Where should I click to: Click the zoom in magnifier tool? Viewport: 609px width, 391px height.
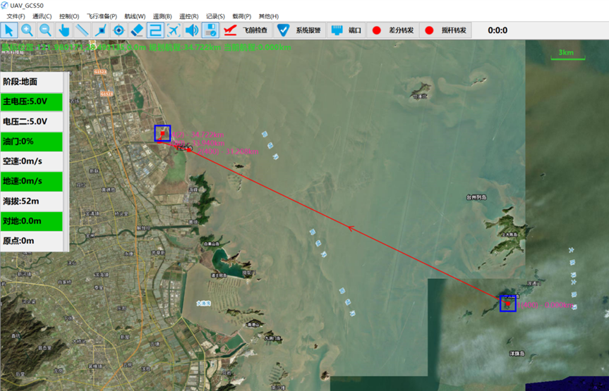coord(28,30)
